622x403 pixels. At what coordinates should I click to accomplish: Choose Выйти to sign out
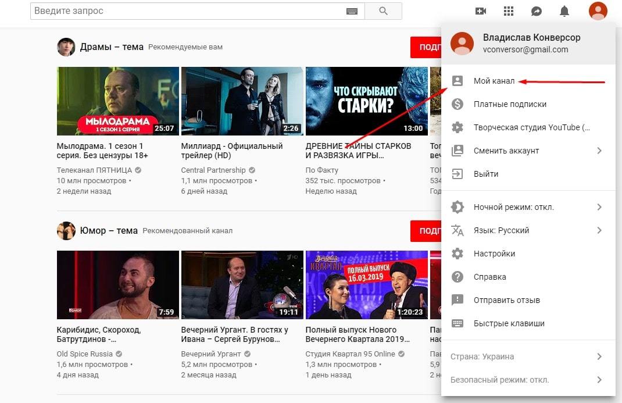click(x=528, y=174)
